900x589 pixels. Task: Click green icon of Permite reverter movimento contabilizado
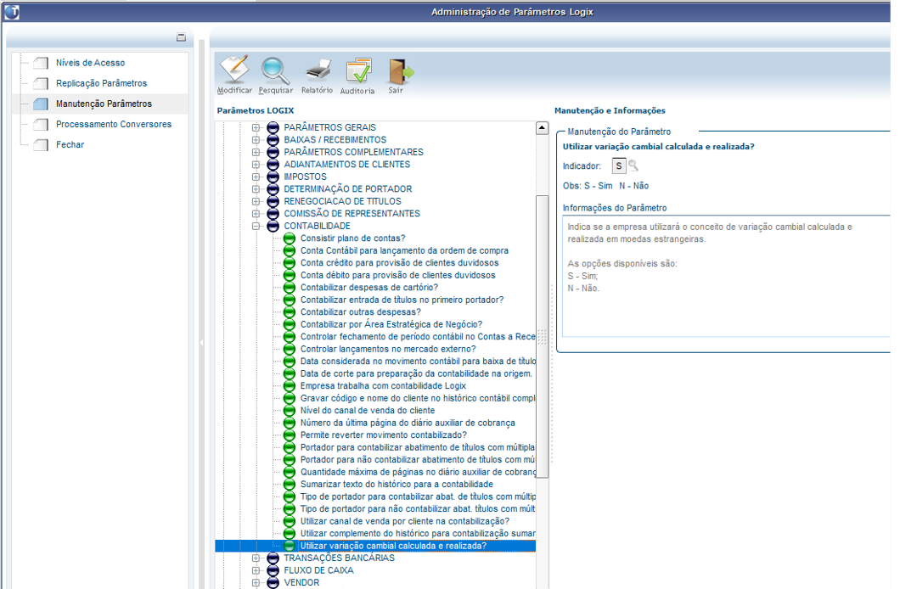[290, 435]
